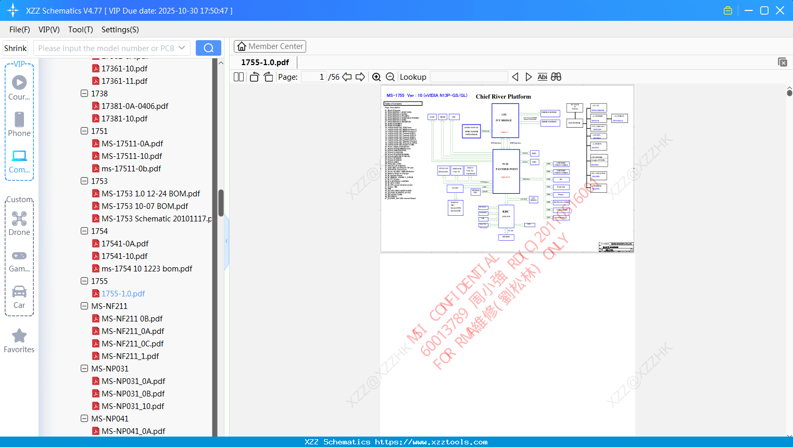Click the model number search input field

click(106, 48)
